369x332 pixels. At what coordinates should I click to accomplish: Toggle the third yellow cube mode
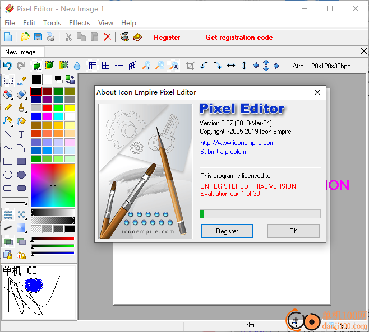[x=63, y=66]
